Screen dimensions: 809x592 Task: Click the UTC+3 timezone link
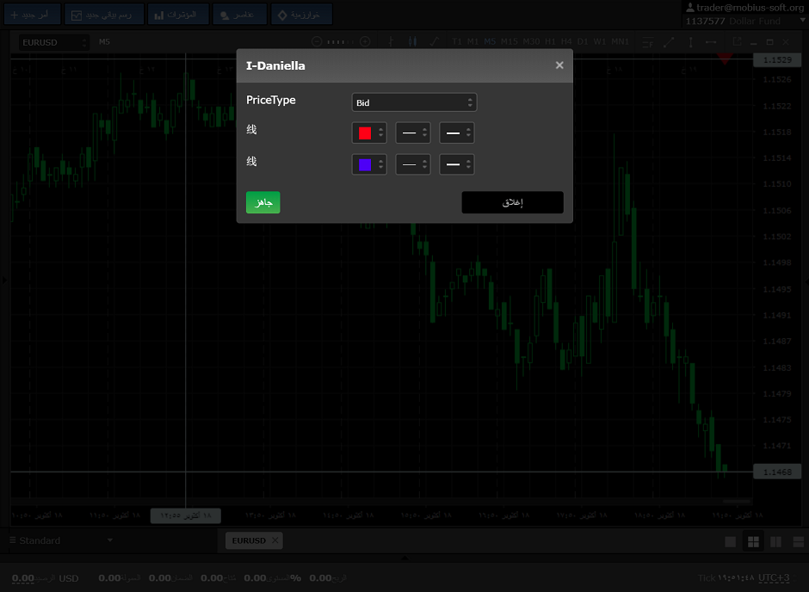(x=774, y=578)
